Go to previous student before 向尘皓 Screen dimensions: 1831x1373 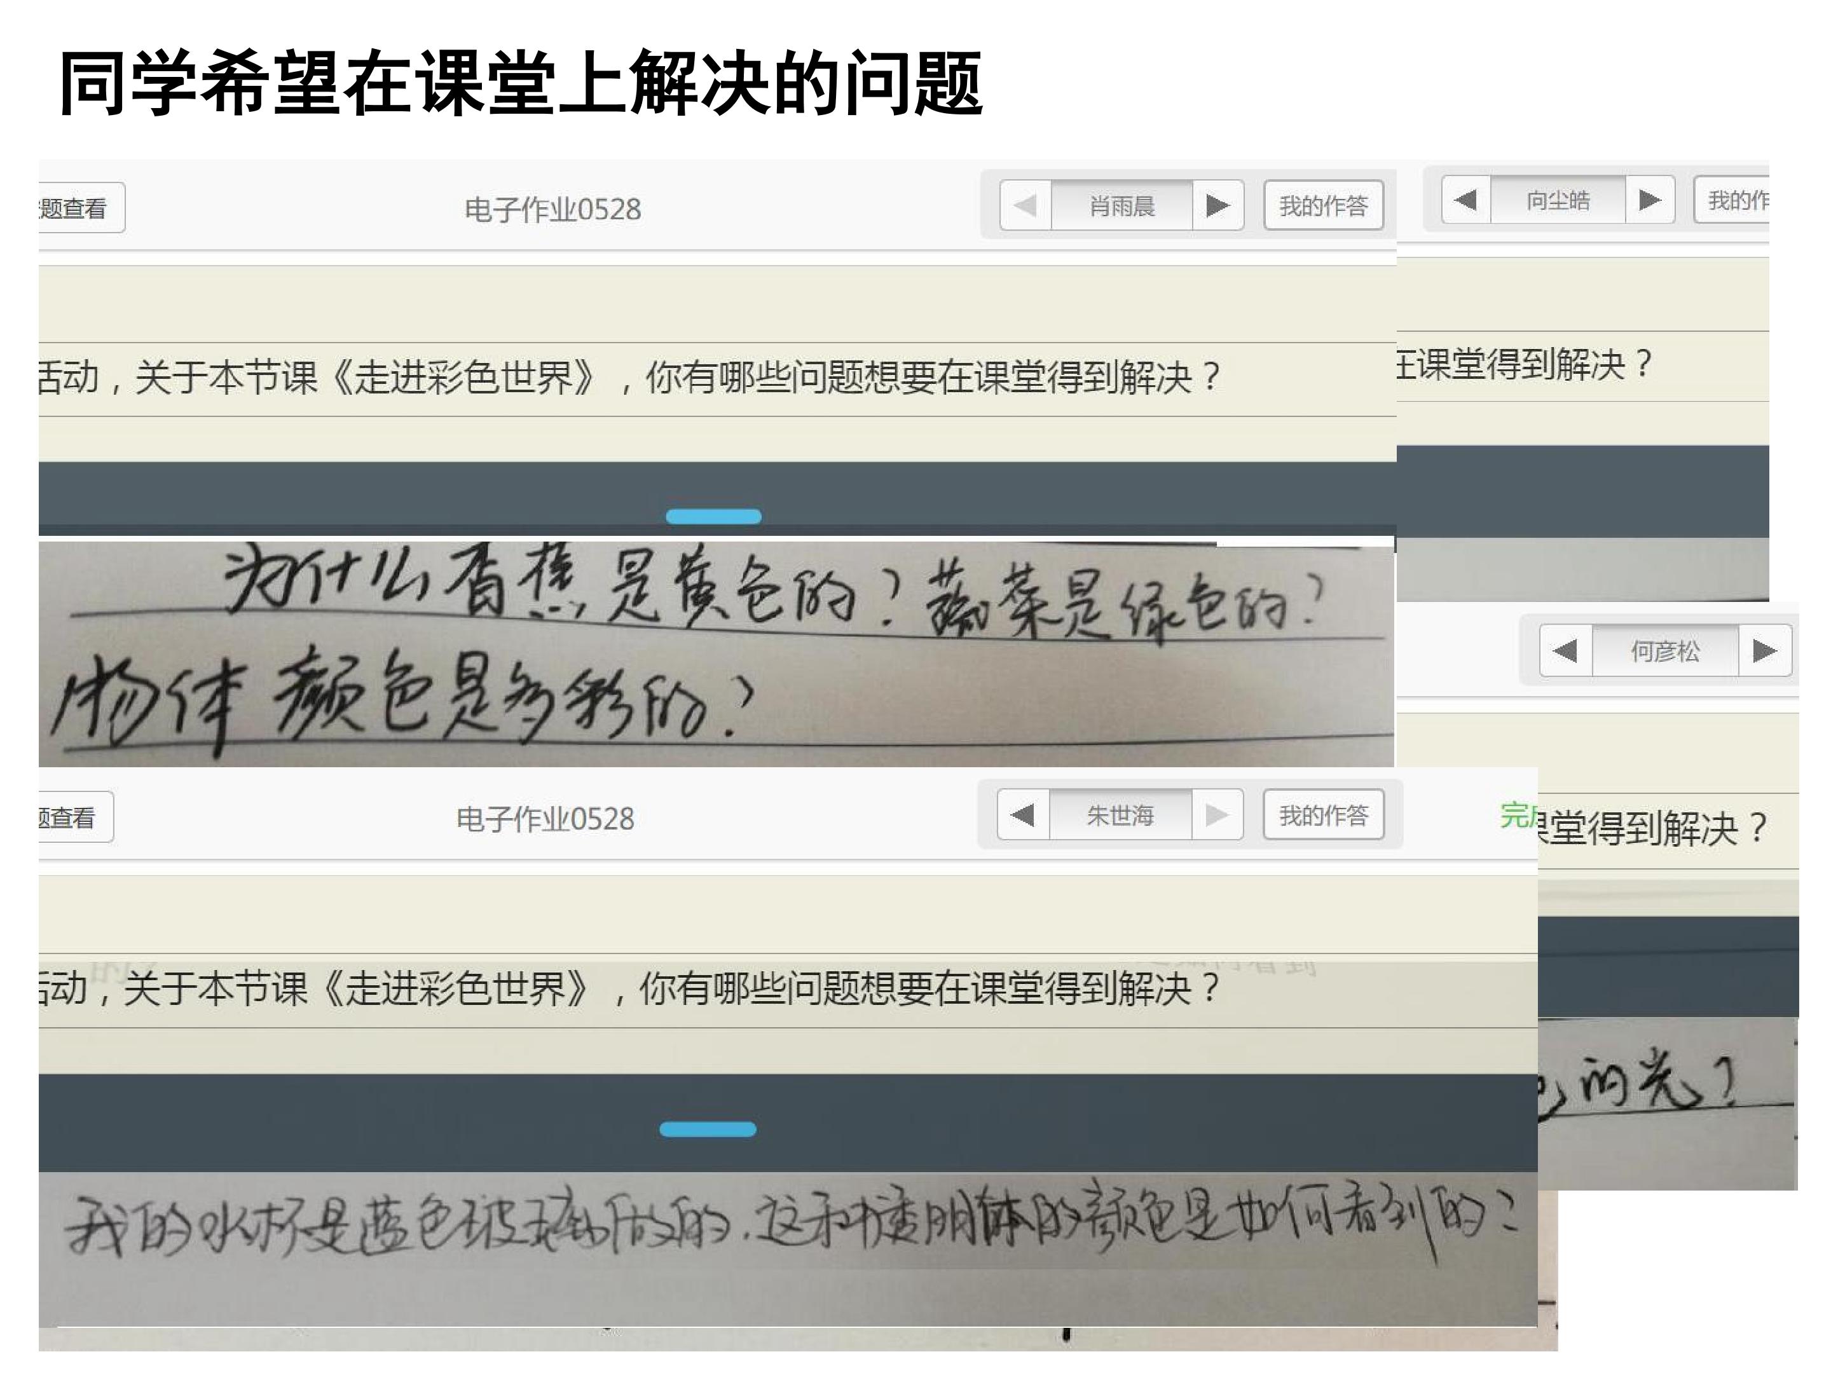(1466, 200)
